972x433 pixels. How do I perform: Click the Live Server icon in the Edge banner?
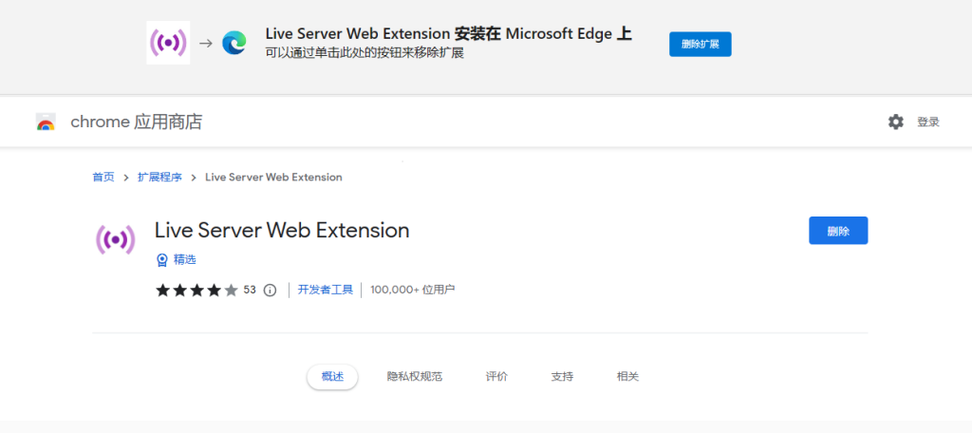(x=168, y=43)
